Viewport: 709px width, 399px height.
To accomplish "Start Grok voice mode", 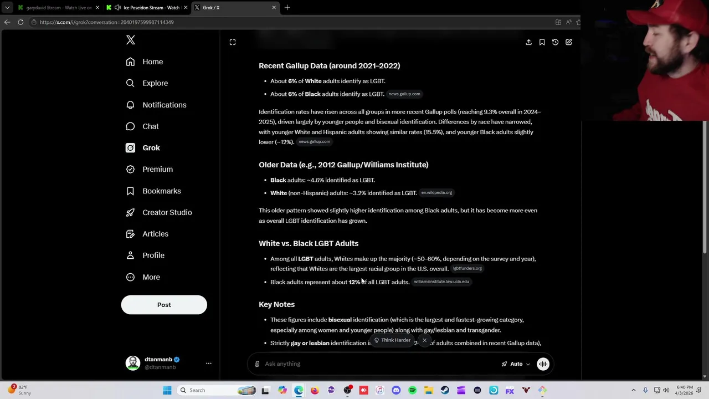I will coord(543,364).
